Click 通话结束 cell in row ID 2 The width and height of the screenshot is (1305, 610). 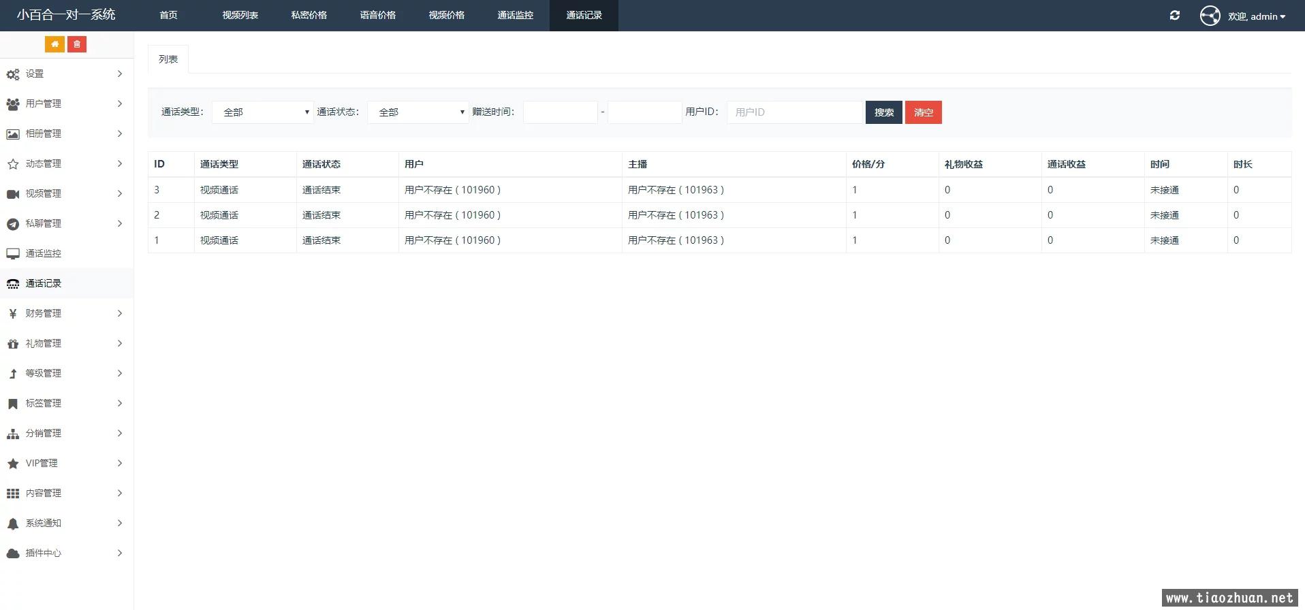(x=321, y=215)
